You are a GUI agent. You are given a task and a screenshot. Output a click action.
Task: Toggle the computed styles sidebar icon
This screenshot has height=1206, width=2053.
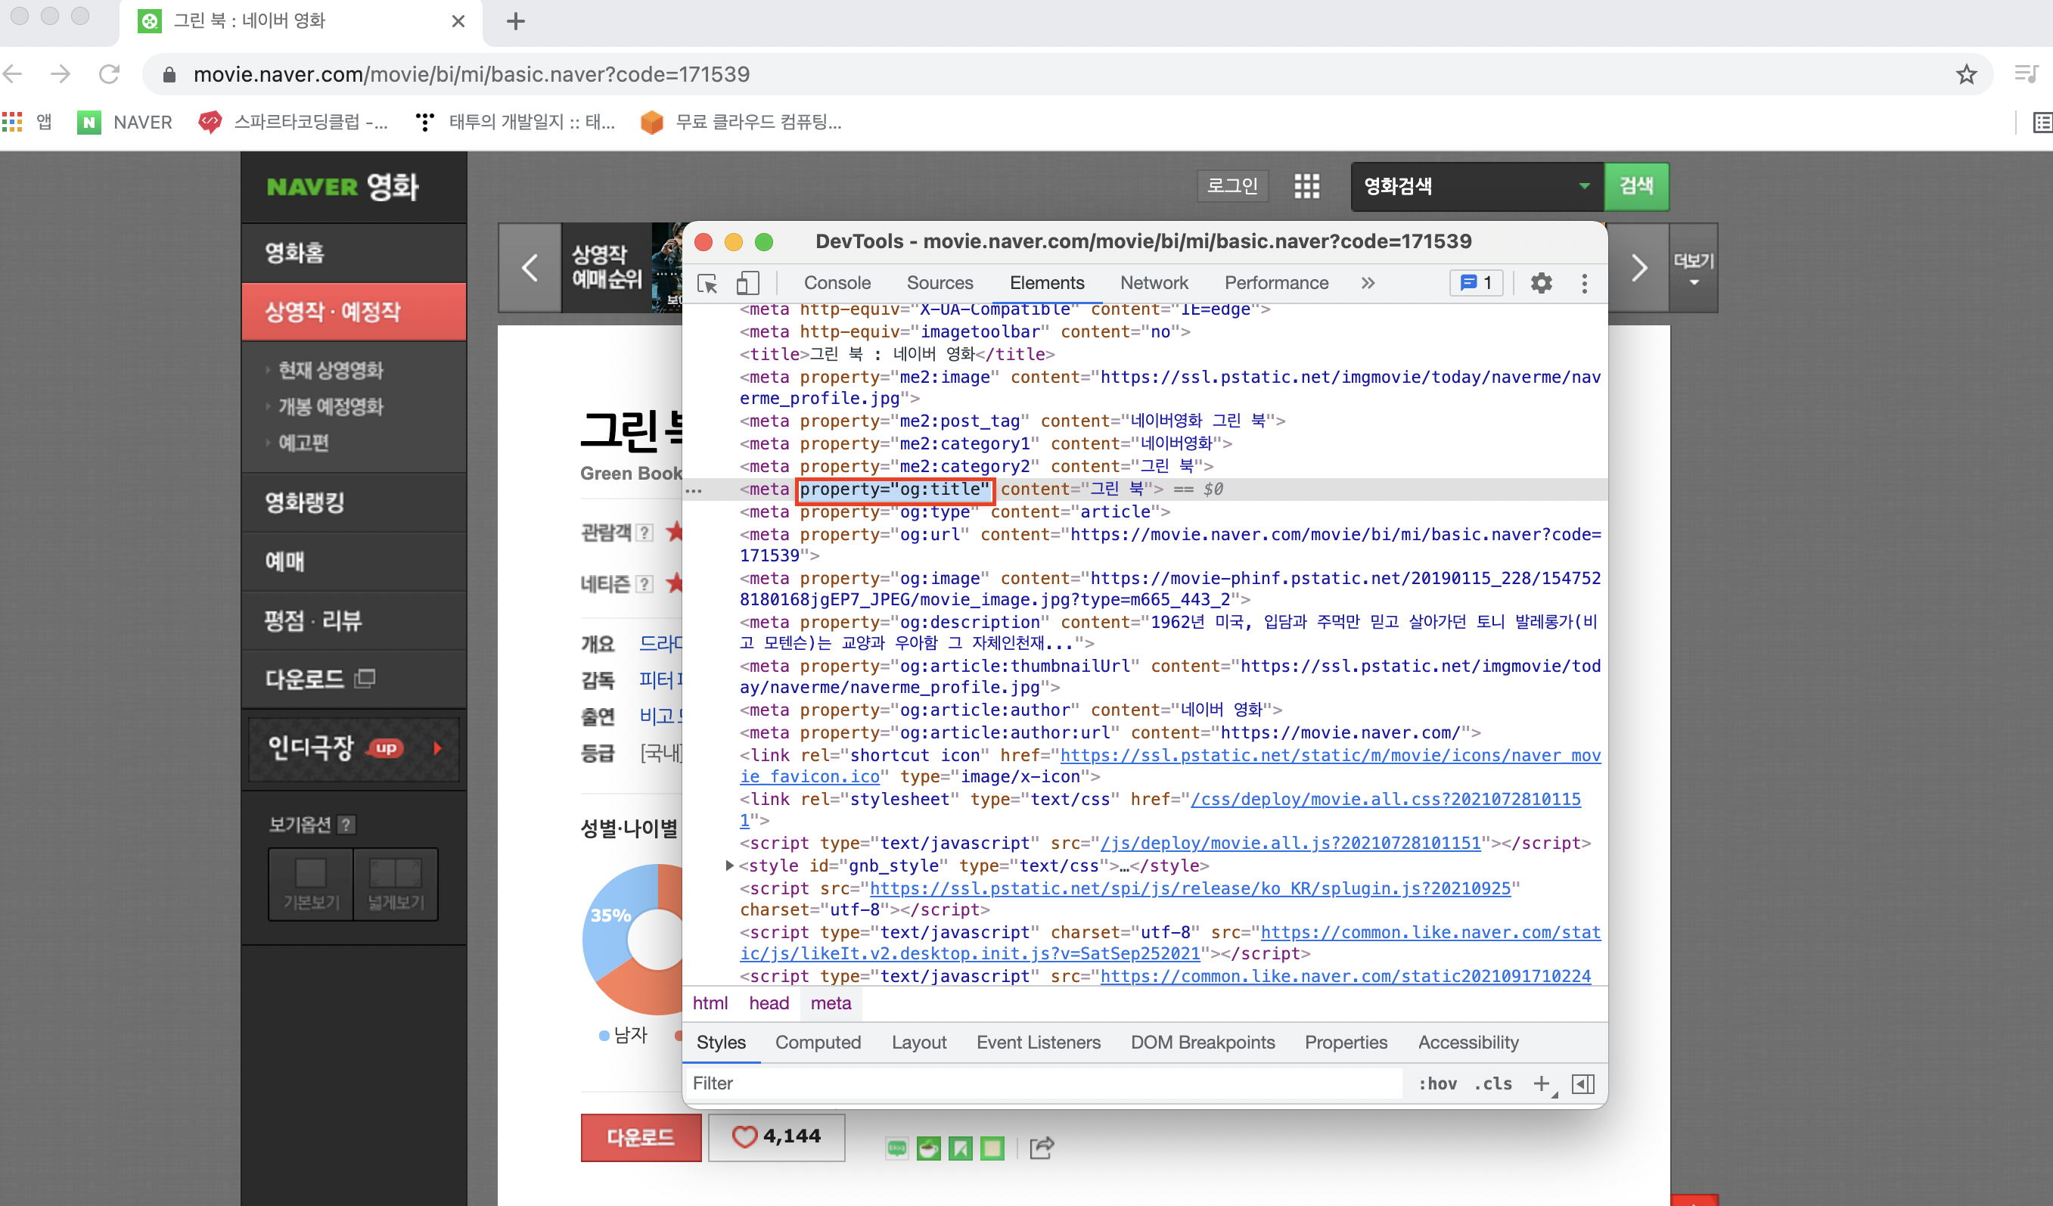click(1582, 1083)
